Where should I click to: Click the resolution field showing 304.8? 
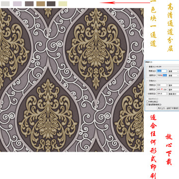[x=162, y=93]
